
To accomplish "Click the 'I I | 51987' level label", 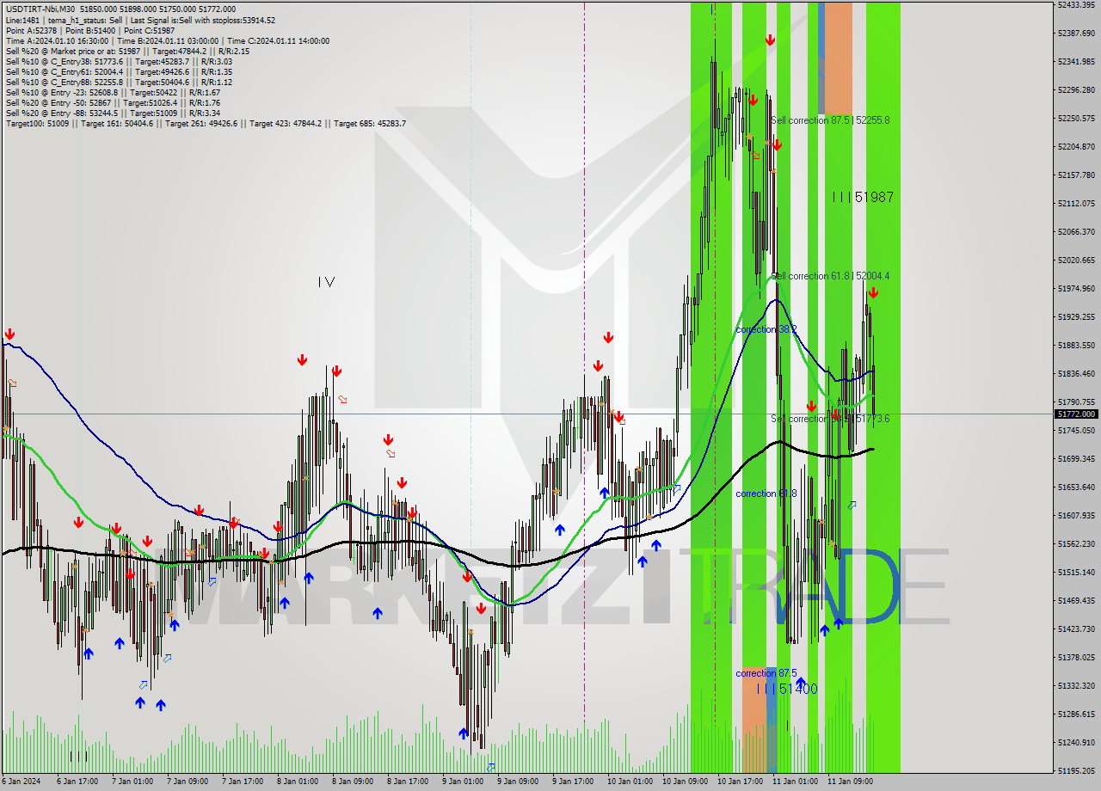I will tap(863, 197).
